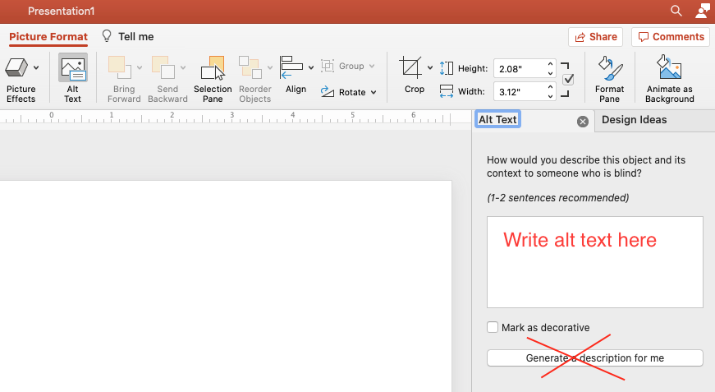Select the Picture Format ribbon tab
This screenshot has height=392, width=715.
coord(48,36)
